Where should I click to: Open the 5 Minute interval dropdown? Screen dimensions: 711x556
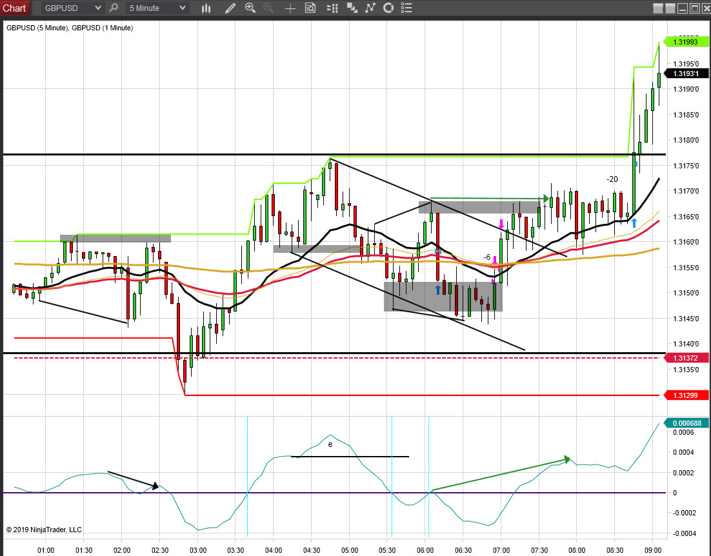pyautogui.click(x=157, y=8)
